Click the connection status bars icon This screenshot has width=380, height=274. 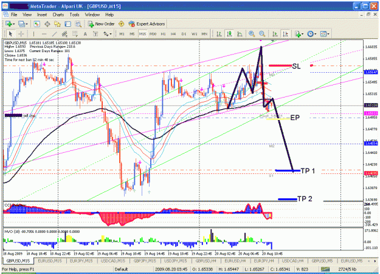(x=325, y=269)
